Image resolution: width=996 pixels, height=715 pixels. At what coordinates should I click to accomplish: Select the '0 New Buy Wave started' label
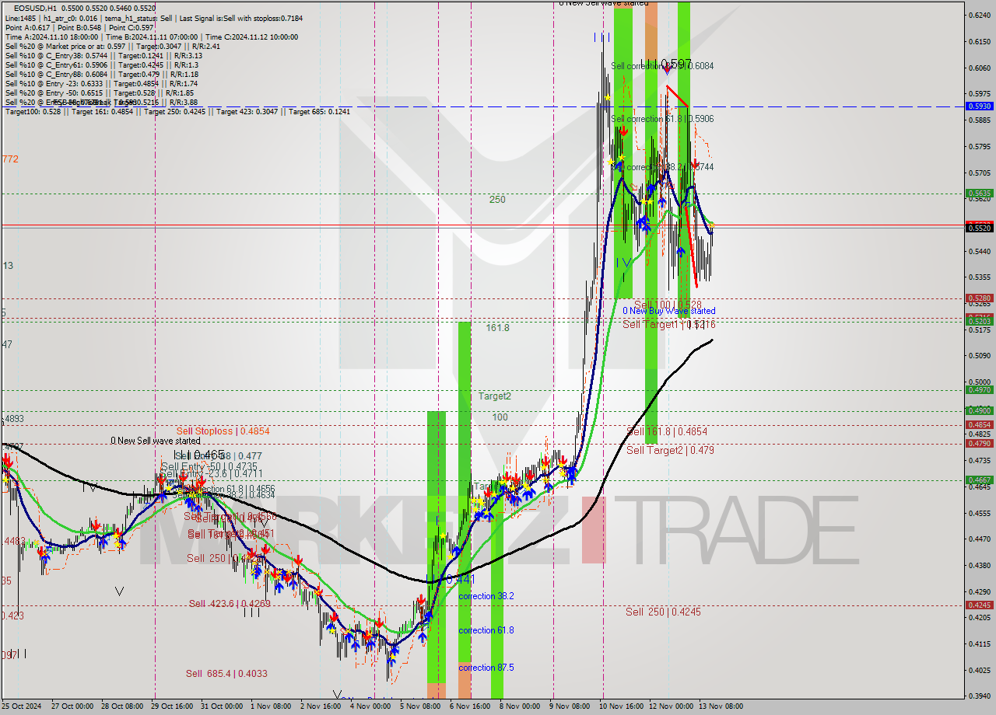tap(668, 311)
